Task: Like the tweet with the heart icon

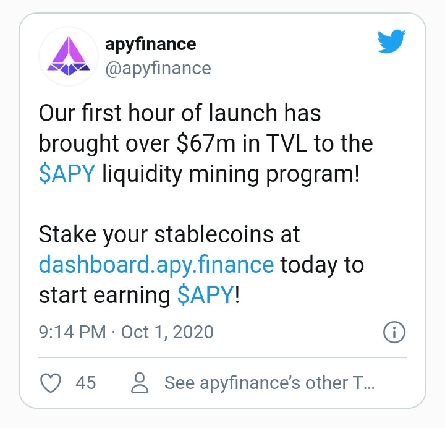Action: 51,383
